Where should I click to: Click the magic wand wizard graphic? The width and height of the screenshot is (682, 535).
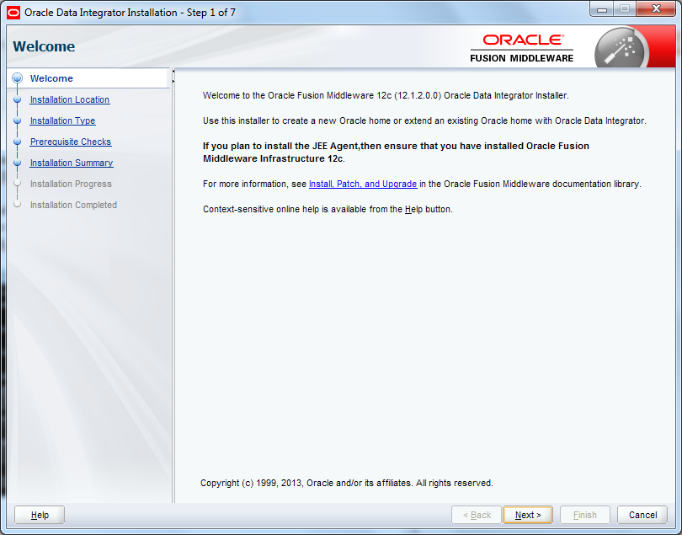[621, 48]
